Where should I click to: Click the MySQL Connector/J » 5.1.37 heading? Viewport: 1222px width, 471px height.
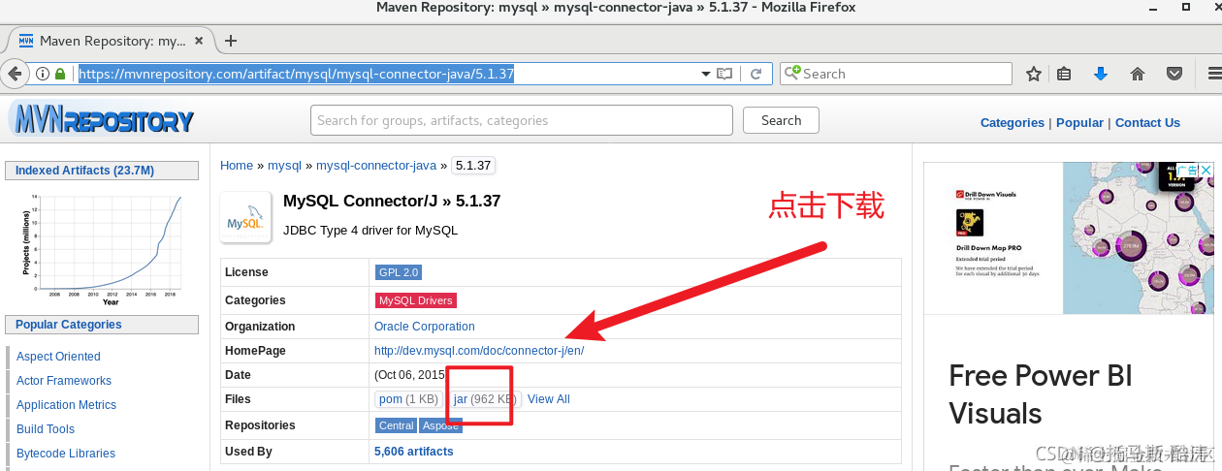[392, 202]
